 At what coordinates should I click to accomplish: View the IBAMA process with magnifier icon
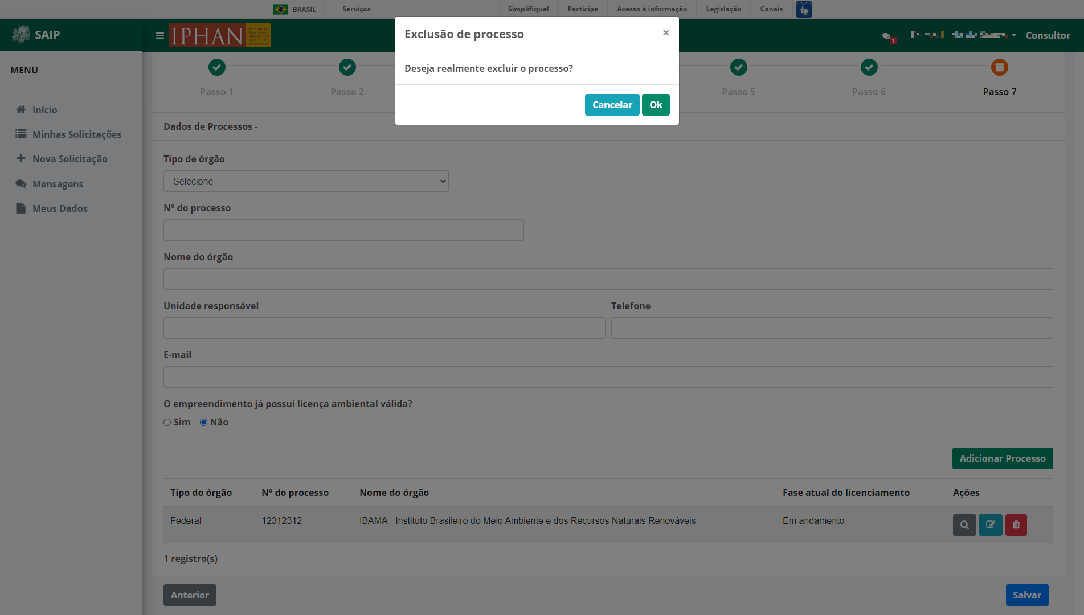coord(964,525)
